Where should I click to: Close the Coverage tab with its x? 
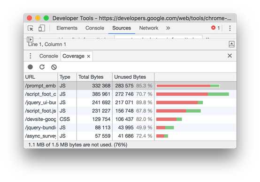coord(89,56)
